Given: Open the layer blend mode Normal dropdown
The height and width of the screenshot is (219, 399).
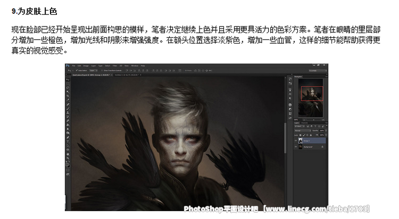Looking at the screenshot, I should (x=303, y=130).
